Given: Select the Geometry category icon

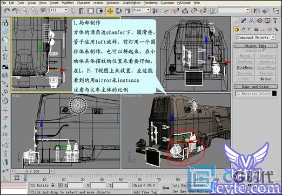Looking at the screenshot, I should point(237,30).
